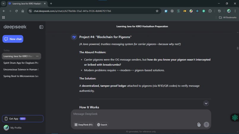Image resolution: width=239 pixels, height=134 pixels.
Task: Open the All Bookmarks folder
Action: pos(227,17)
